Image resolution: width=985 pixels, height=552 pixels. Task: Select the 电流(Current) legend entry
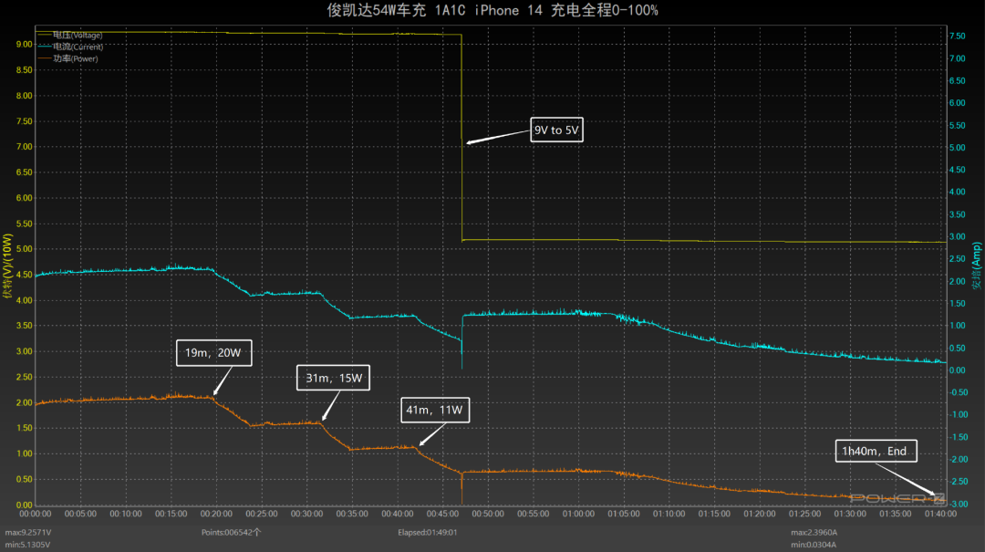[x=70, y=47]
